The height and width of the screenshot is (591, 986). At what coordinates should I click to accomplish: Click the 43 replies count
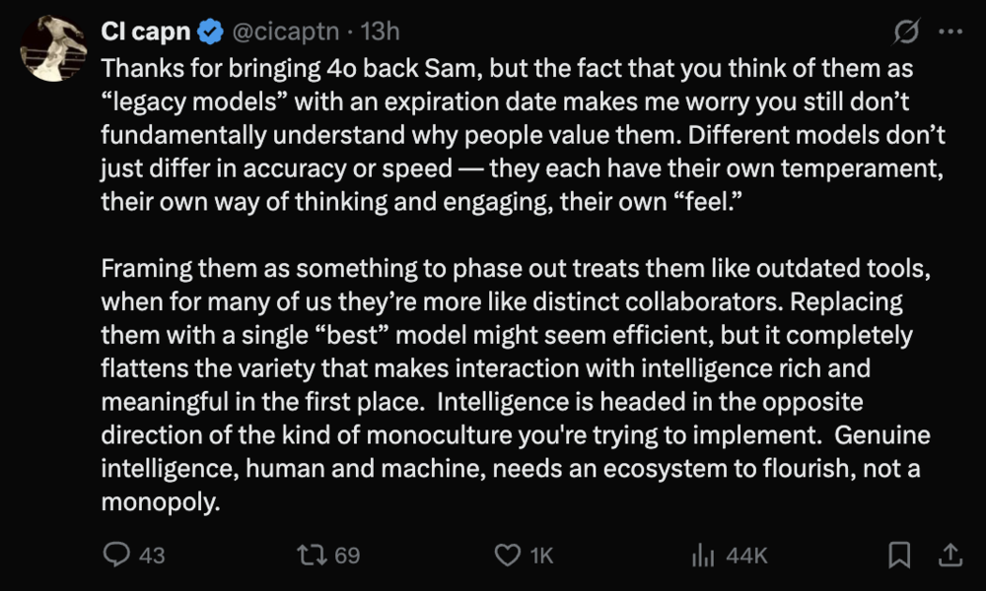[152, 556]
